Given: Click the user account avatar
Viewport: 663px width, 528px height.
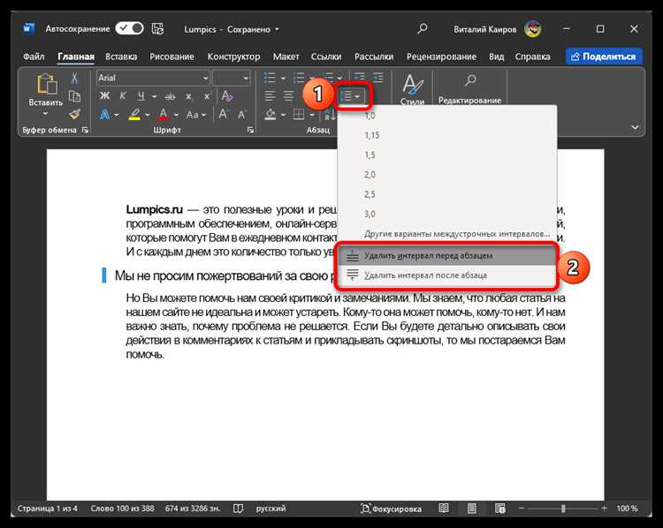Looking at the screenshot, I should coord(532,29).
